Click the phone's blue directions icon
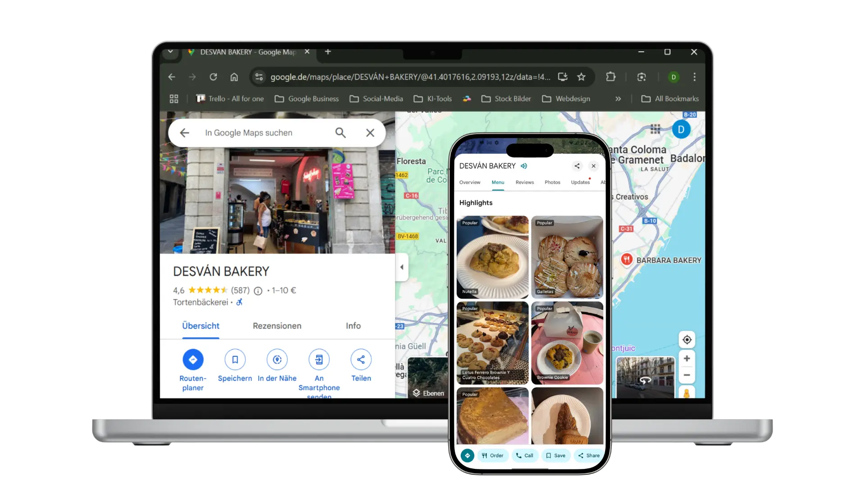This screenshot has width=865, height=486. click(x=468, y=455)
